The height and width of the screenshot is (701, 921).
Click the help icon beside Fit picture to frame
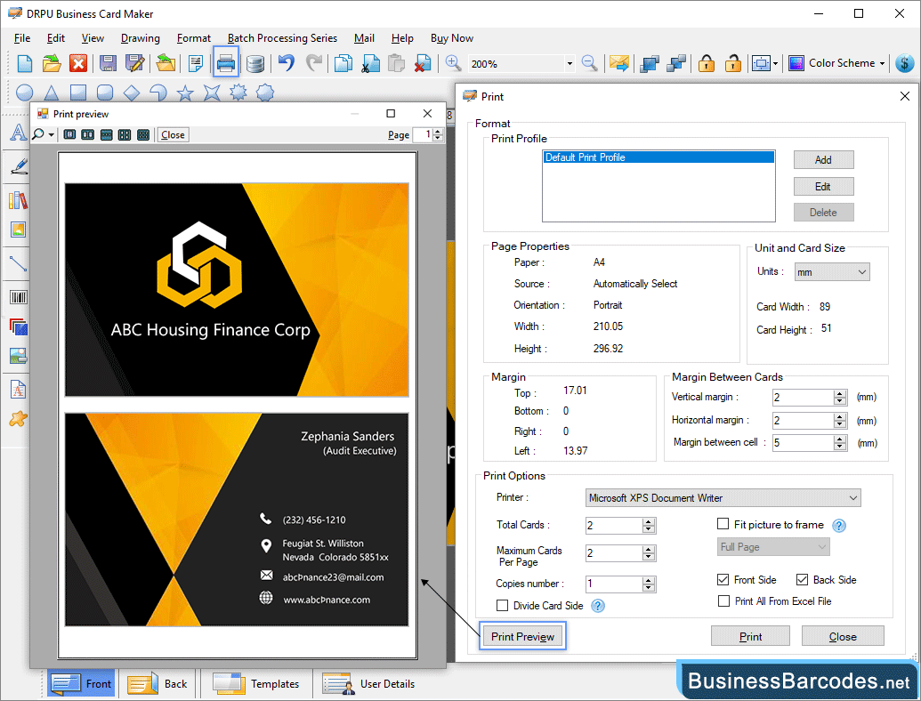tap(839, 526)
